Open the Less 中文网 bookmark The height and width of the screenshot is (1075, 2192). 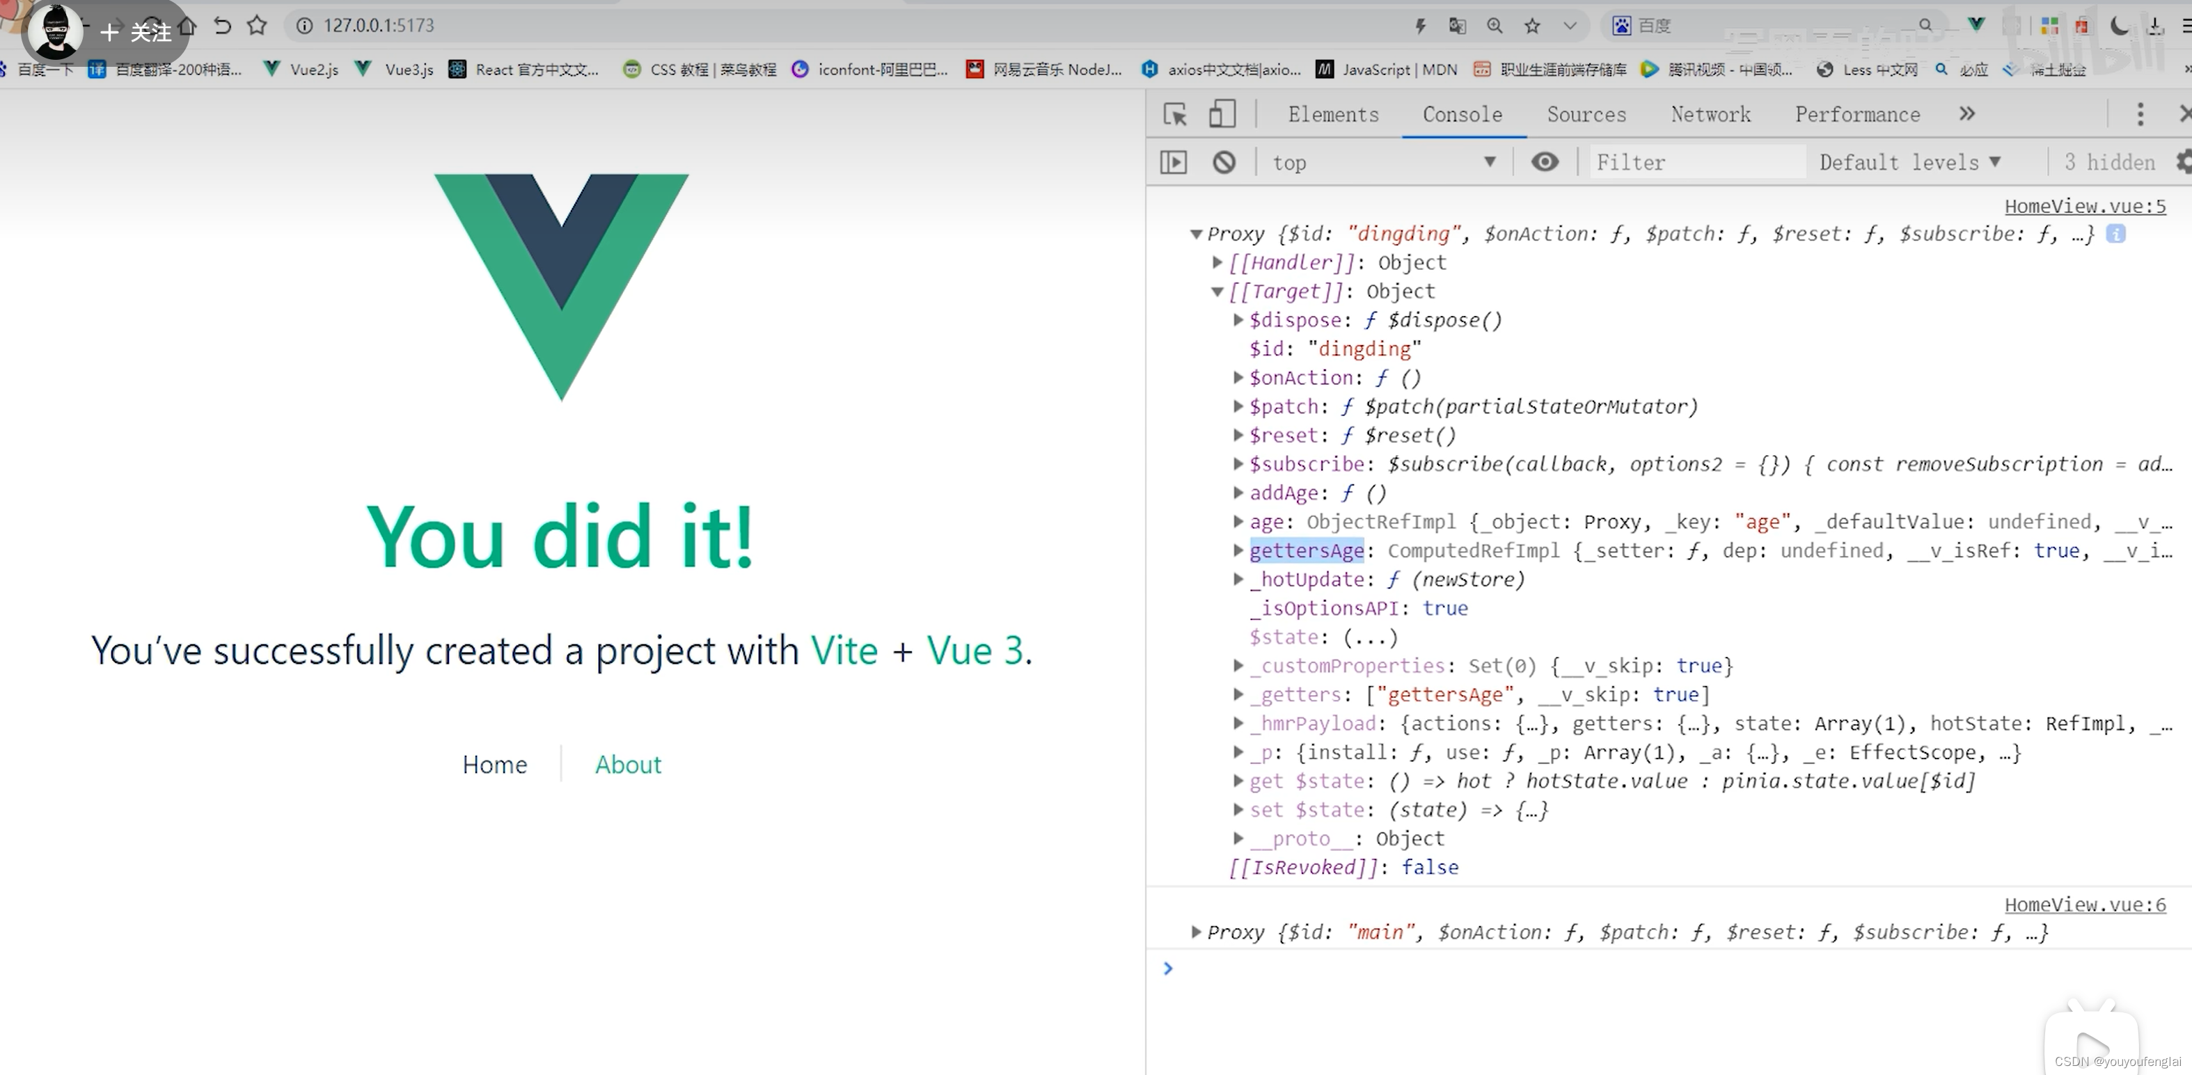pos(1867,69)
